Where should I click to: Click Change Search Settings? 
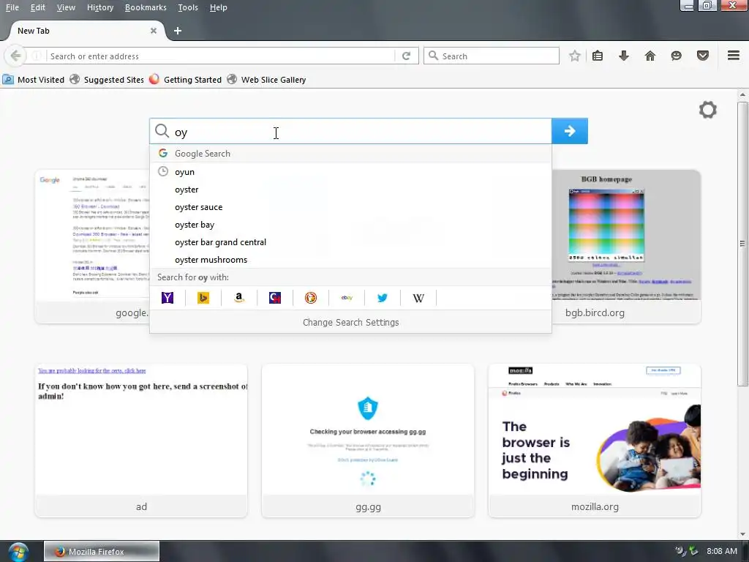click(350, 322)
